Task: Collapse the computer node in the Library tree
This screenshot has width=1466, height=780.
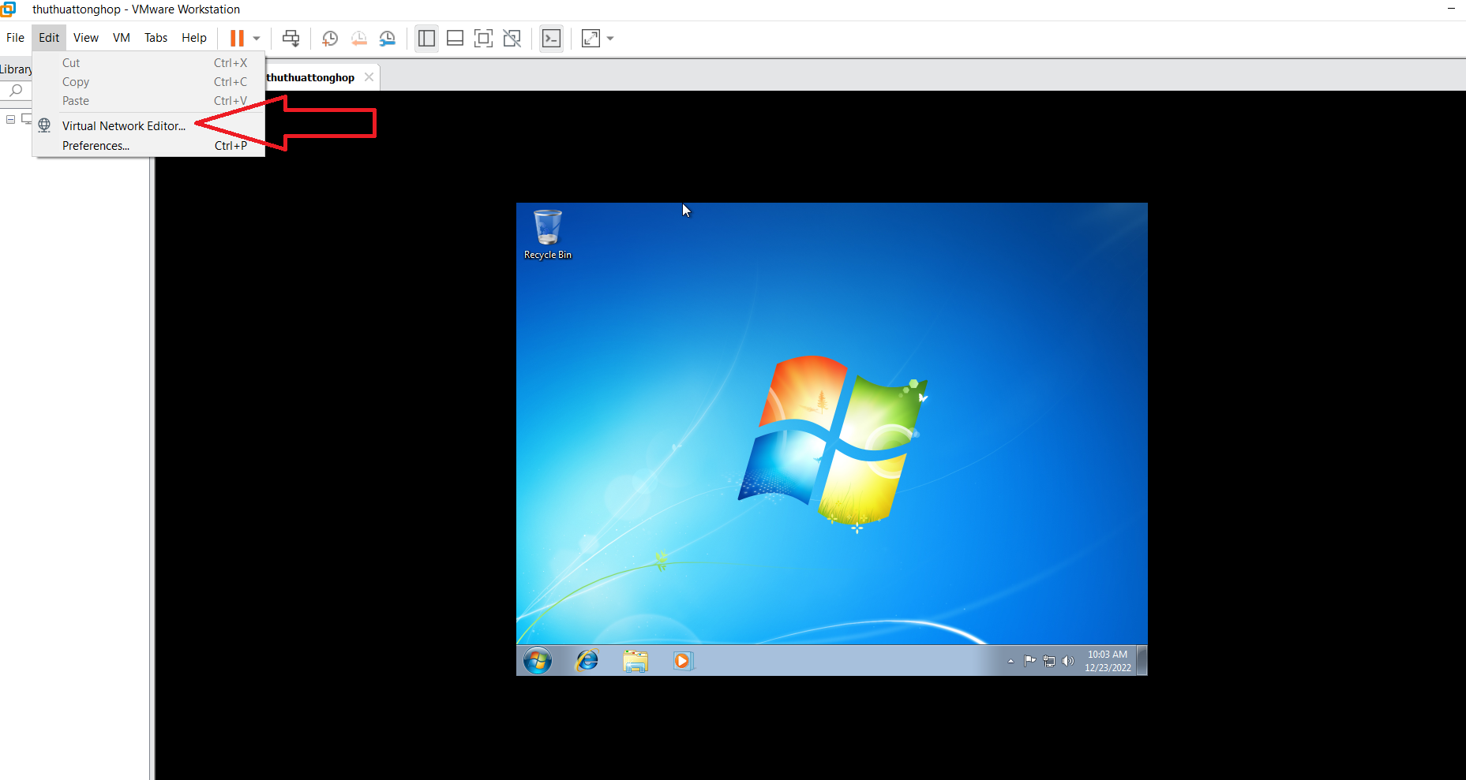Action: click(x=10, y=118)
